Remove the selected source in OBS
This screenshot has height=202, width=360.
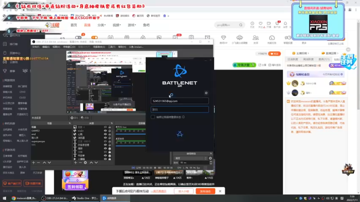point(80,162)
